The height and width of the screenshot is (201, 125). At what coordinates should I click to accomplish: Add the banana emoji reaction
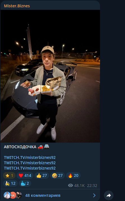10,183
